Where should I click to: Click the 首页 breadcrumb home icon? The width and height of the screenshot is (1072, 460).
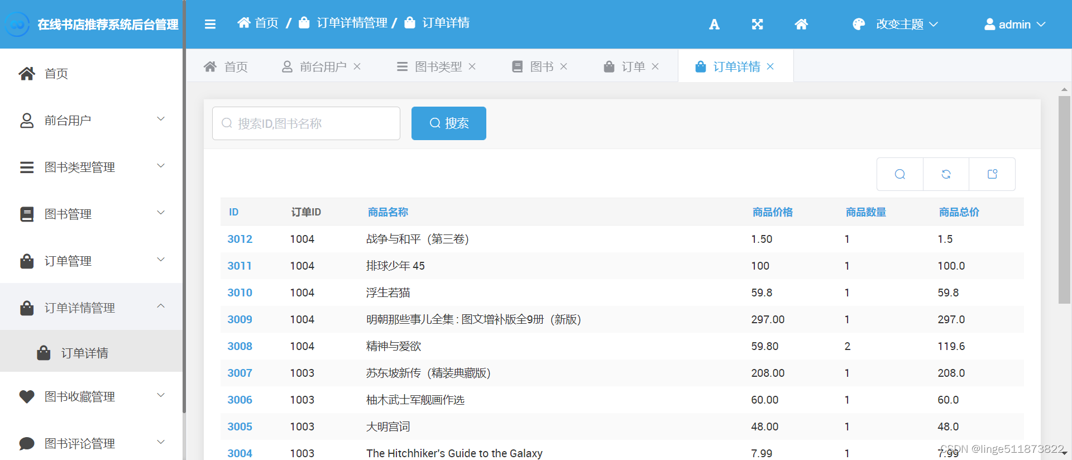pyautogui.click(x=244, y=22)
